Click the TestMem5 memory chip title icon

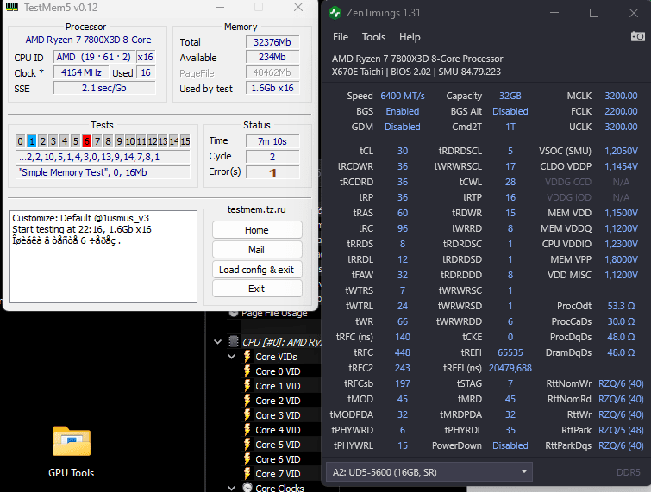pyautogui.click(x=12, y=7)
